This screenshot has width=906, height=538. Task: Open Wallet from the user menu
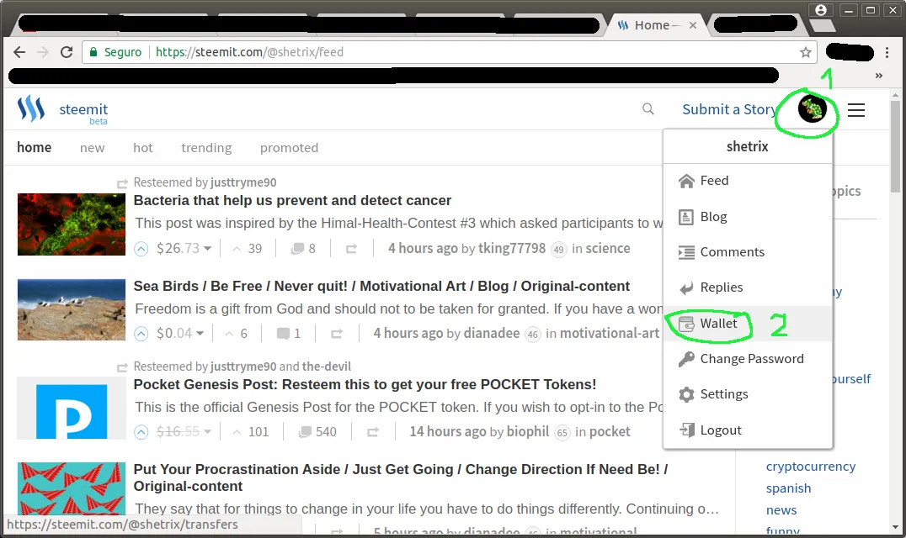[x=748, y=324]
